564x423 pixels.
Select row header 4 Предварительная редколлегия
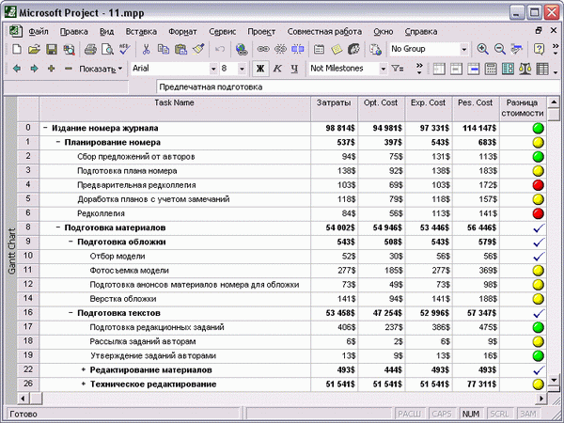tap(27, 185)
